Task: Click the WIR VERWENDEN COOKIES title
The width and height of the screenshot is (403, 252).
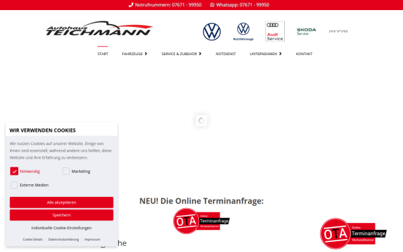Action: pyautogui.click(x=42, y=130)
